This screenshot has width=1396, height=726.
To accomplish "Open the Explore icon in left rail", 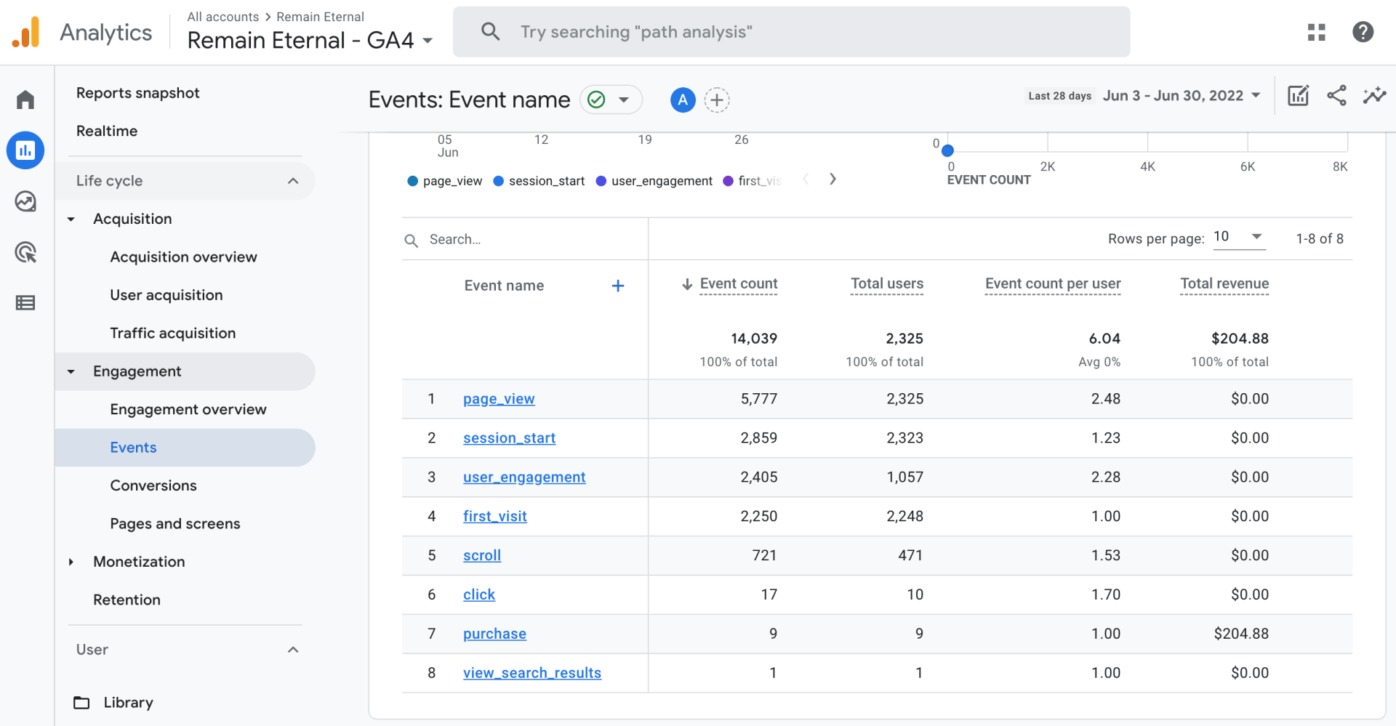I will pos(25,201).
